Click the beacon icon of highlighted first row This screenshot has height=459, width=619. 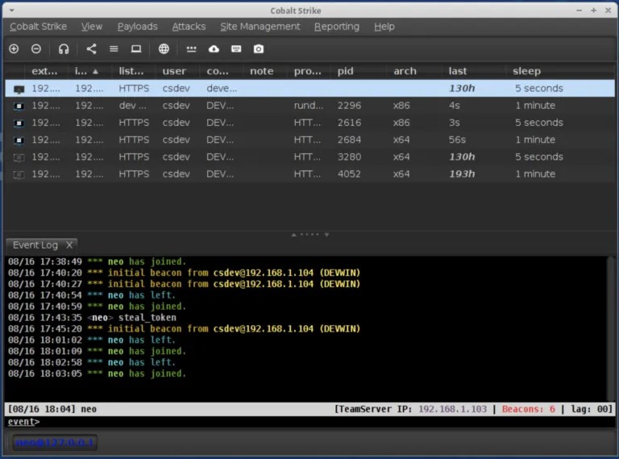[x=19, y=90]
